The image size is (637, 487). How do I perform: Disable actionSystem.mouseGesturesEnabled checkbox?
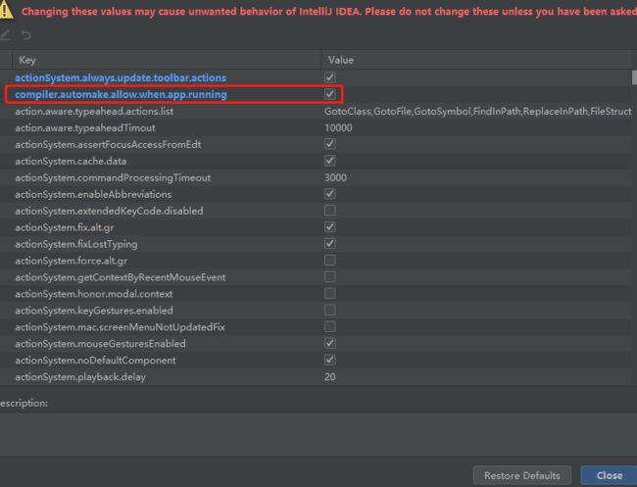click(x=330, y=344)
